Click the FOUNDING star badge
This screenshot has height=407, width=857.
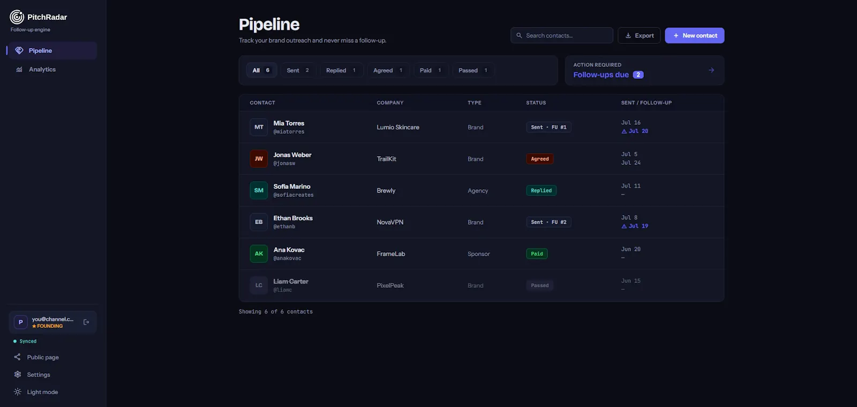pyautogui.click(x=47, y=326)
